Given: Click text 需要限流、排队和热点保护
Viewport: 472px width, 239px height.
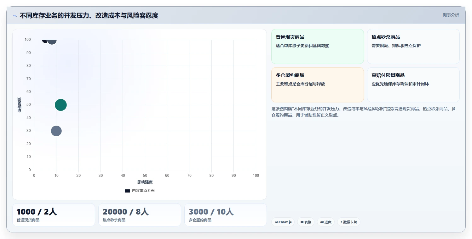Looking at the screenshot, I should point(396,46).
